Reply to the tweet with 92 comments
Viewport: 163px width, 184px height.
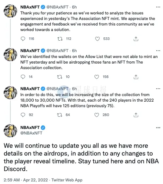click(23, 115)
